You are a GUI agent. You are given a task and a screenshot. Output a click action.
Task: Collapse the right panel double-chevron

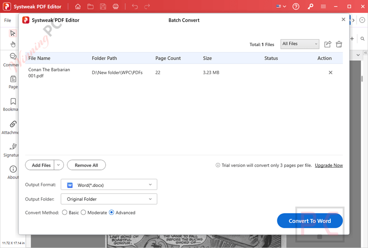(x=365, y=53)
